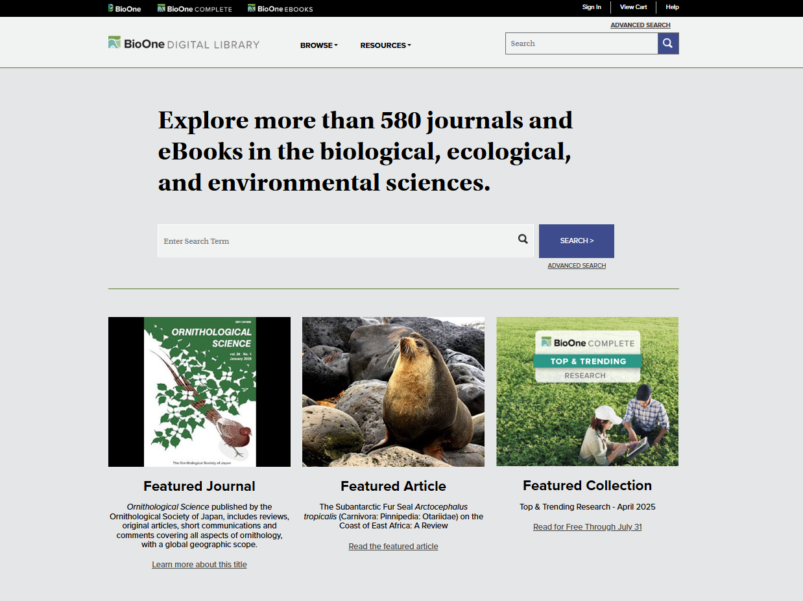Expand the Resources dropdown menu
Image resolution: width=803 pixels, height=601 pixels.
coord(386,45)
